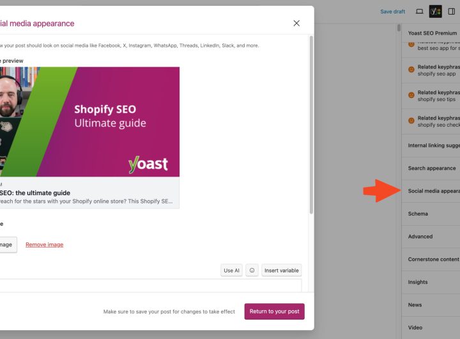Expand the Search appearance section
Screen dimensions: 460x339
pos(432,168)
